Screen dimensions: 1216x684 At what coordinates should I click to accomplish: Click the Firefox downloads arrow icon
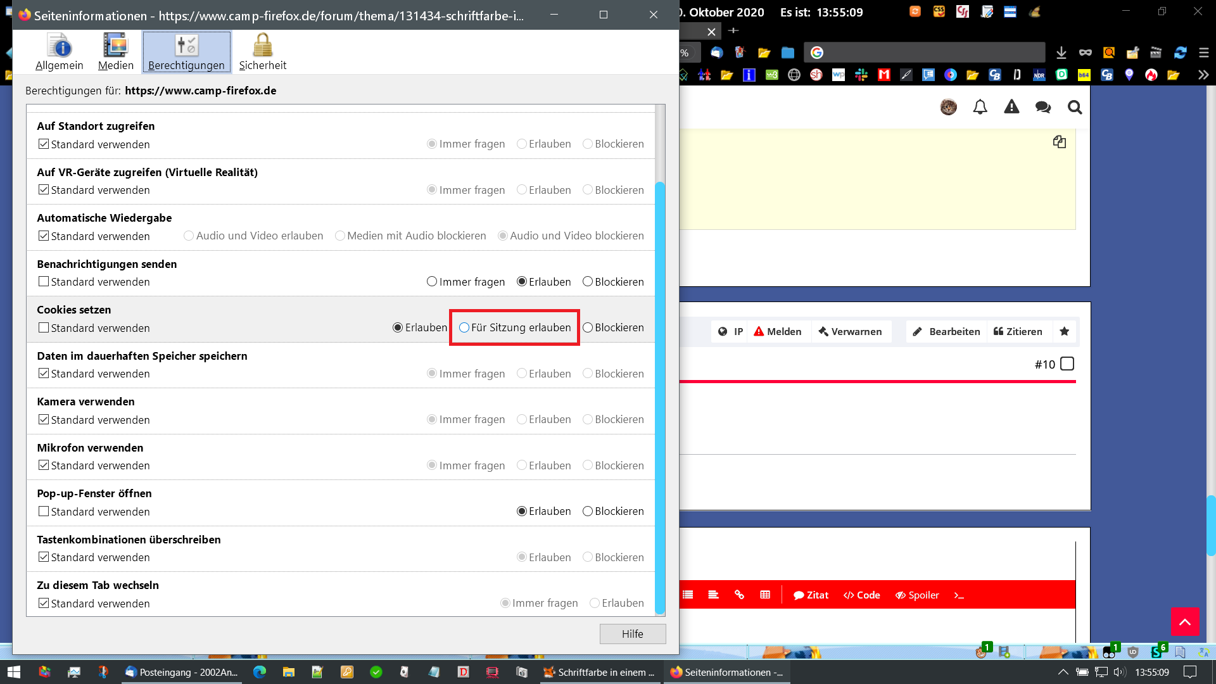1061,53
